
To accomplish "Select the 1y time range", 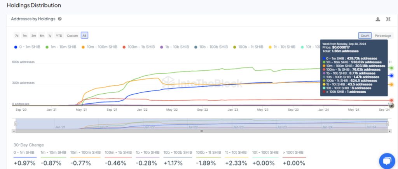I will point(50,36).
